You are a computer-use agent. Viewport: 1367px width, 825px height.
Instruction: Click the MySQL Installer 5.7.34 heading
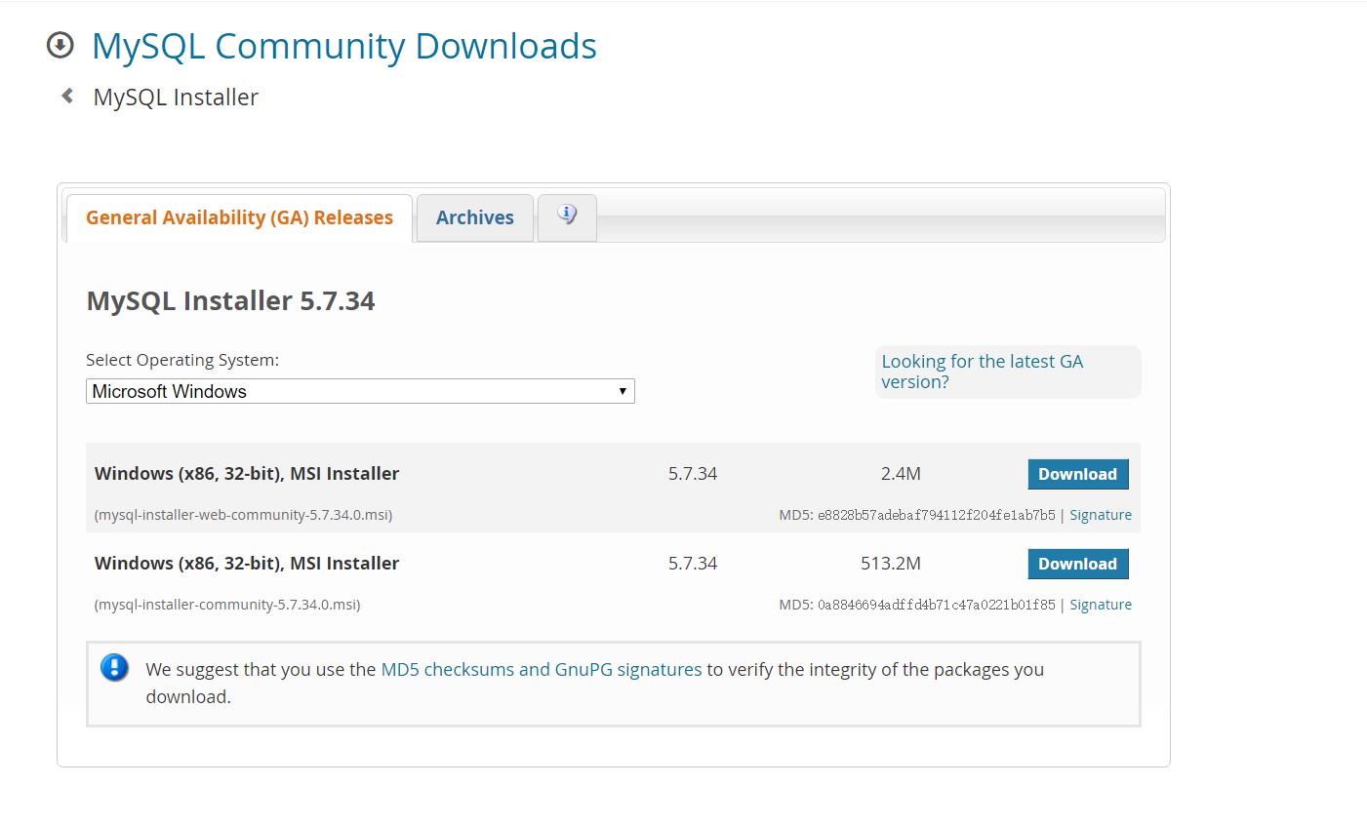click(x=230, y=300)
